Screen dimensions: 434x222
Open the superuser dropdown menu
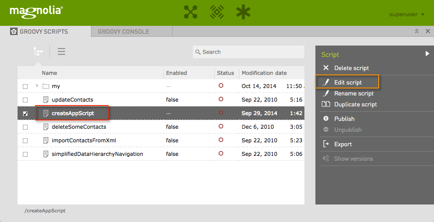click(x=407, y=14)
